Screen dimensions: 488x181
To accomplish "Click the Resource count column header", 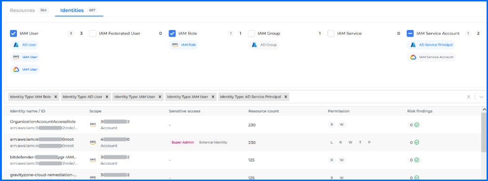I will click(x=264, y=111).
